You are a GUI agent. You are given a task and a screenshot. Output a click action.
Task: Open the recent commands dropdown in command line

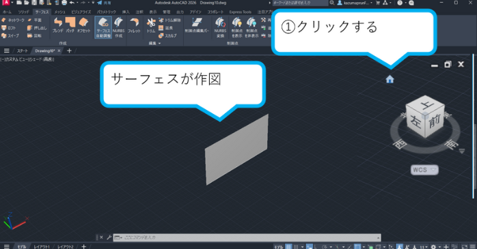click(118, 237)
